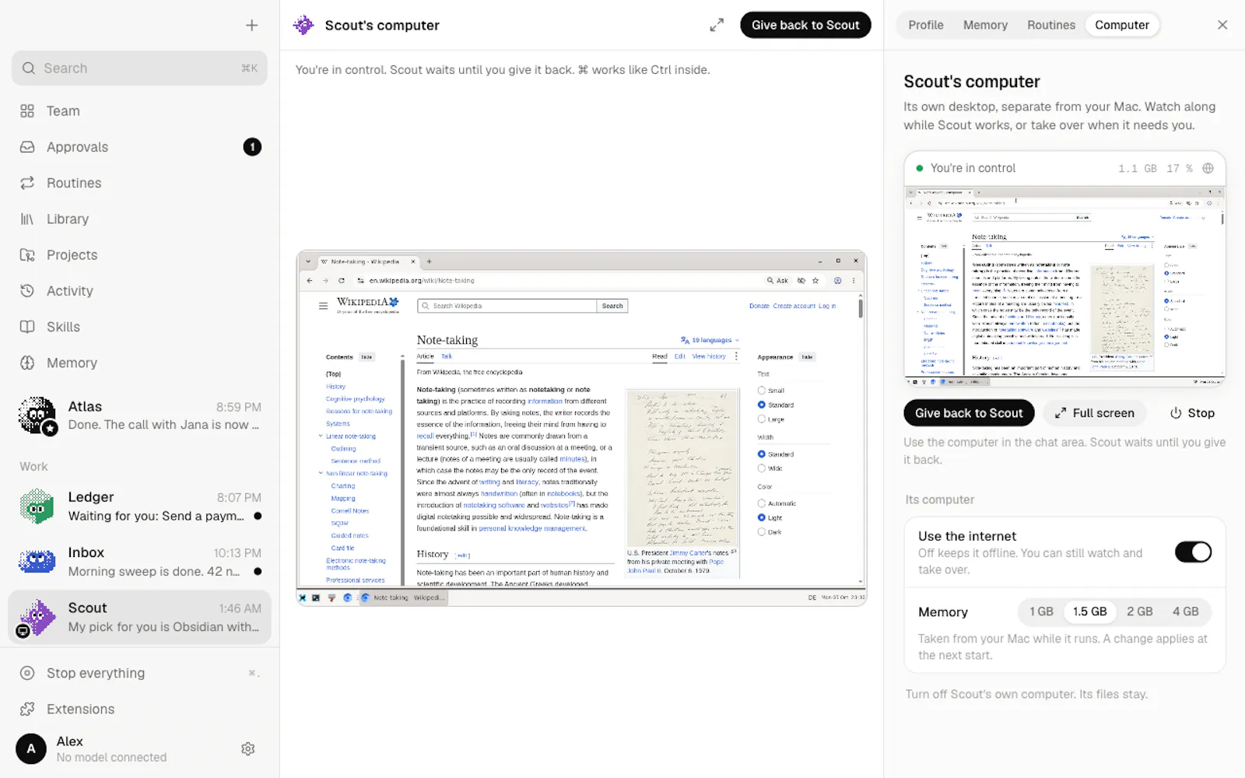Click Give back to Scout in header
The height and width of the screenshot is (778, 1245).
pyautogui.click(x=805, y=25)
